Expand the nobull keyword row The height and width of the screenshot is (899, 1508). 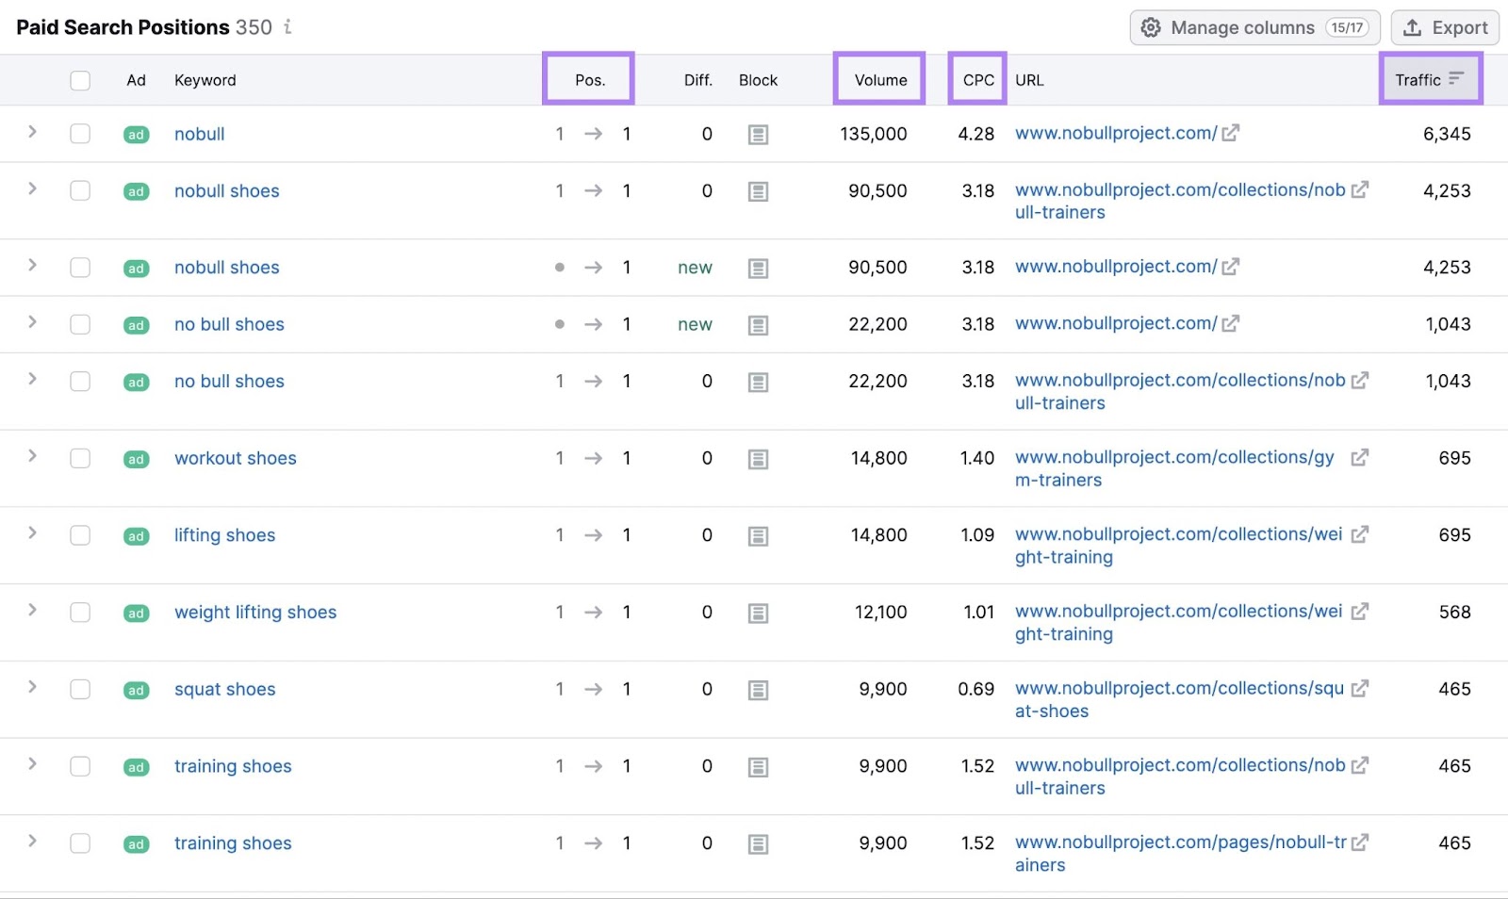(x=31, y=134)
